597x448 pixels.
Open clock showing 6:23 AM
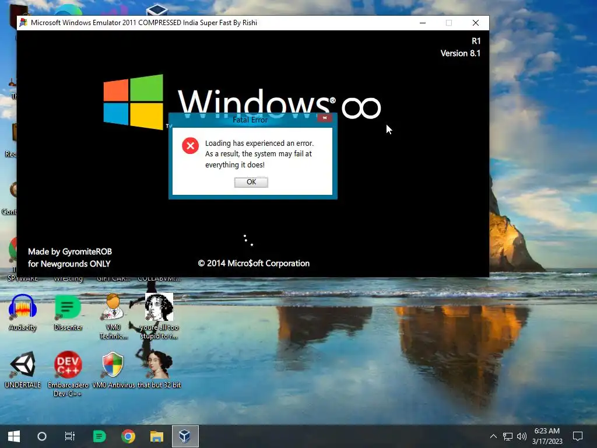pyautogui.click(x=547, y=436)
